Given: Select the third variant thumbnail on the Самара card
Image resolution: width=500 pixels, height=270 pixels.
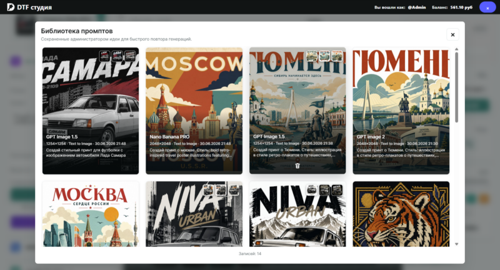Looking at the screenshot, I should [130, 56].
